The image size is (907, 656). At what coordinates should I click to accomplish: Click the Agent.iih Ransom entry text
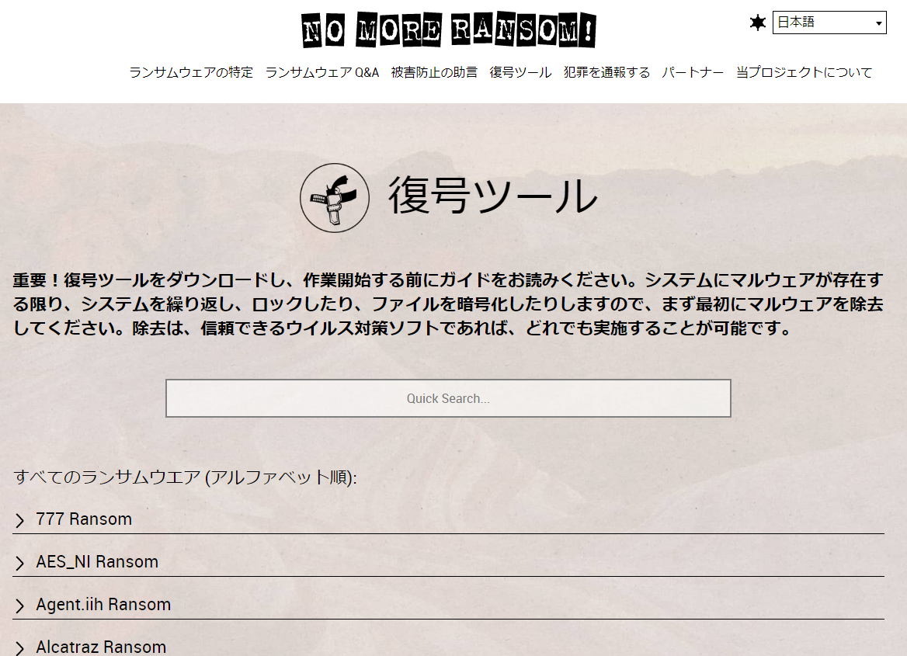pos(103,605)
